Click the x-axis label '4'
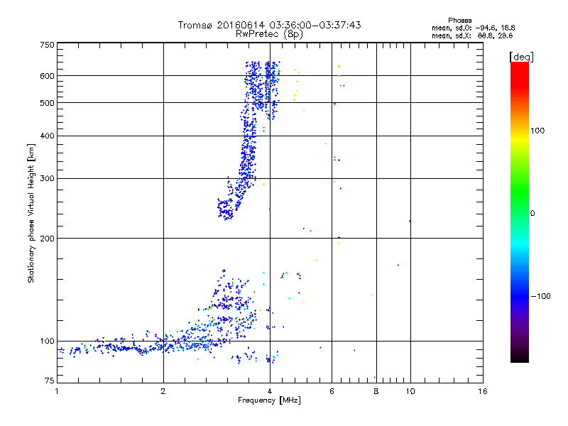The image size is (568, 426). [270, 391]
